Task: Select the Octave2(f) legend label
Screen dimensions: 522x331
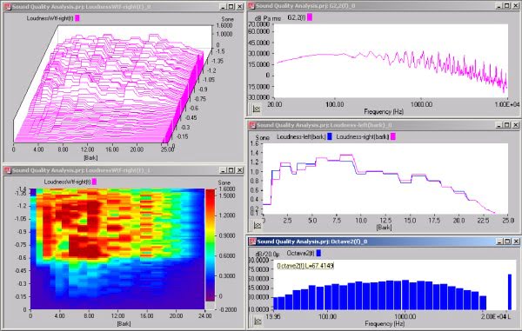Action: (300, 253)
